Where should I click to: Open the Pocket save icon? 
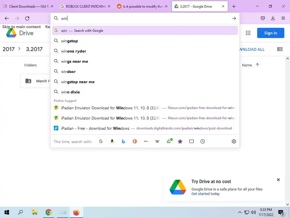tap(263, 18)
